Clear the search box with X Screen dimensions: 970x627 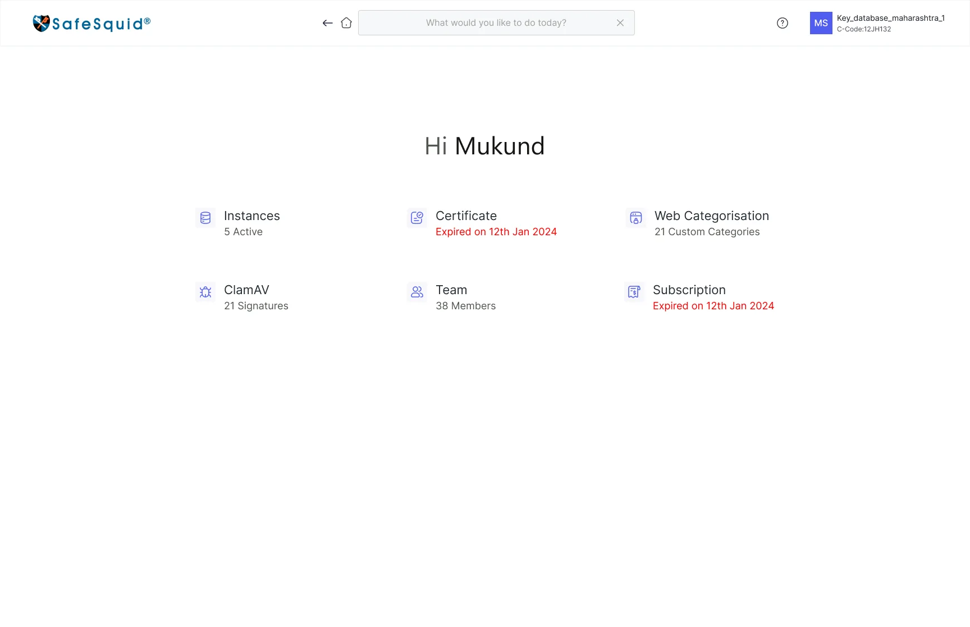click(x=620, y=23)
